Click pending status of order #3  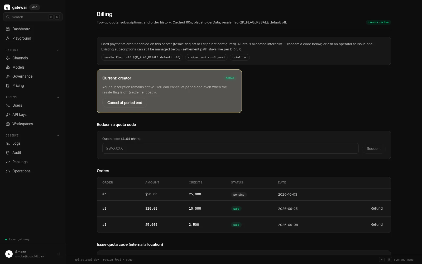tap(239, 195)
